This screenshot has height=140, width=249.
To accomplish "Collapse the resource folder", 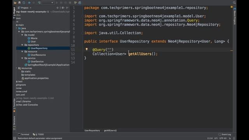I will coord(22,52).
